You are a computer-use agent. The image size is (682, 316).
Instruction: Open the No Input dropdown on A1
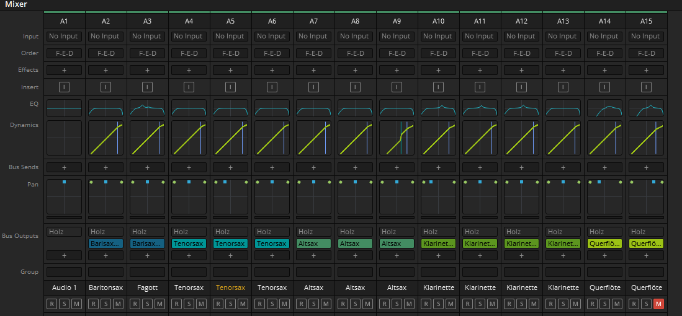[64, 37]
